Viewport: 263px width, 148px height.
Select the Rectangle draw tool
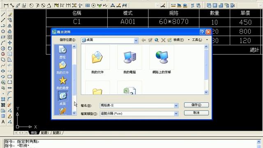click(3, 37)
